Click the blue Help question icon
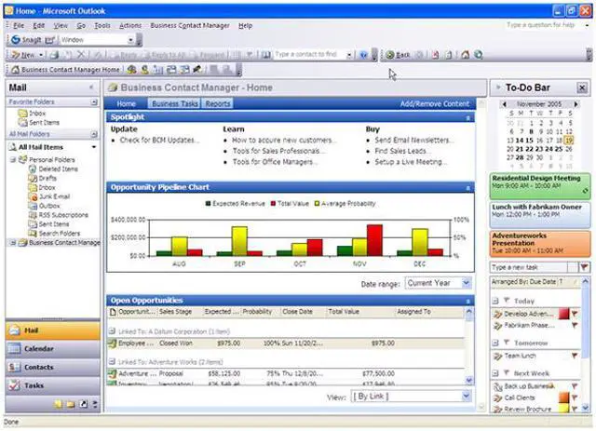The height and width of the screenshot is (431, 596). point(363,55)
